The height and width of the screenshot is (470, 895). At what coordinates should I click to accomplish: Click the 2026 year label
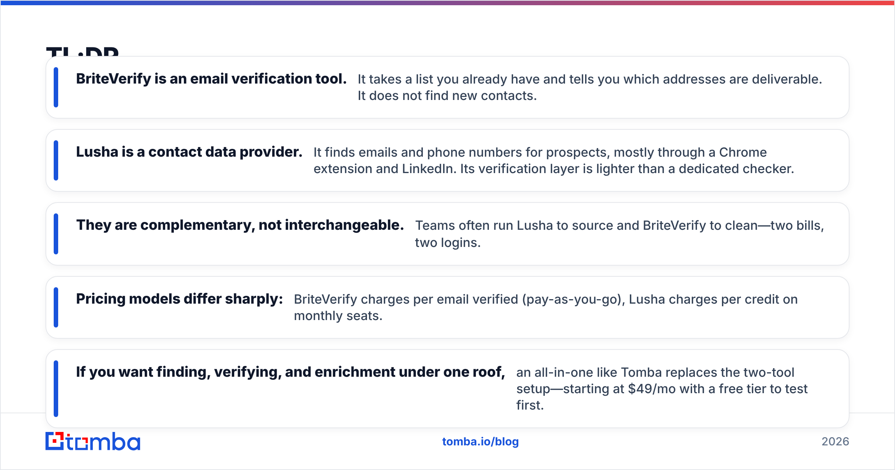coord(835,442)
